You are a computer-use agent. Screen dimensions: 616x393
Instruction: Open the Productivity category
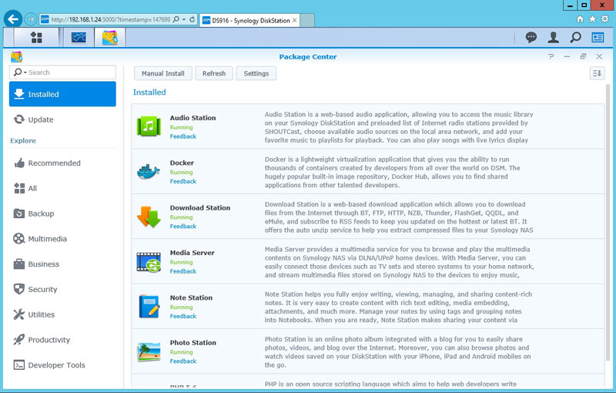click(x=62, y=340)
